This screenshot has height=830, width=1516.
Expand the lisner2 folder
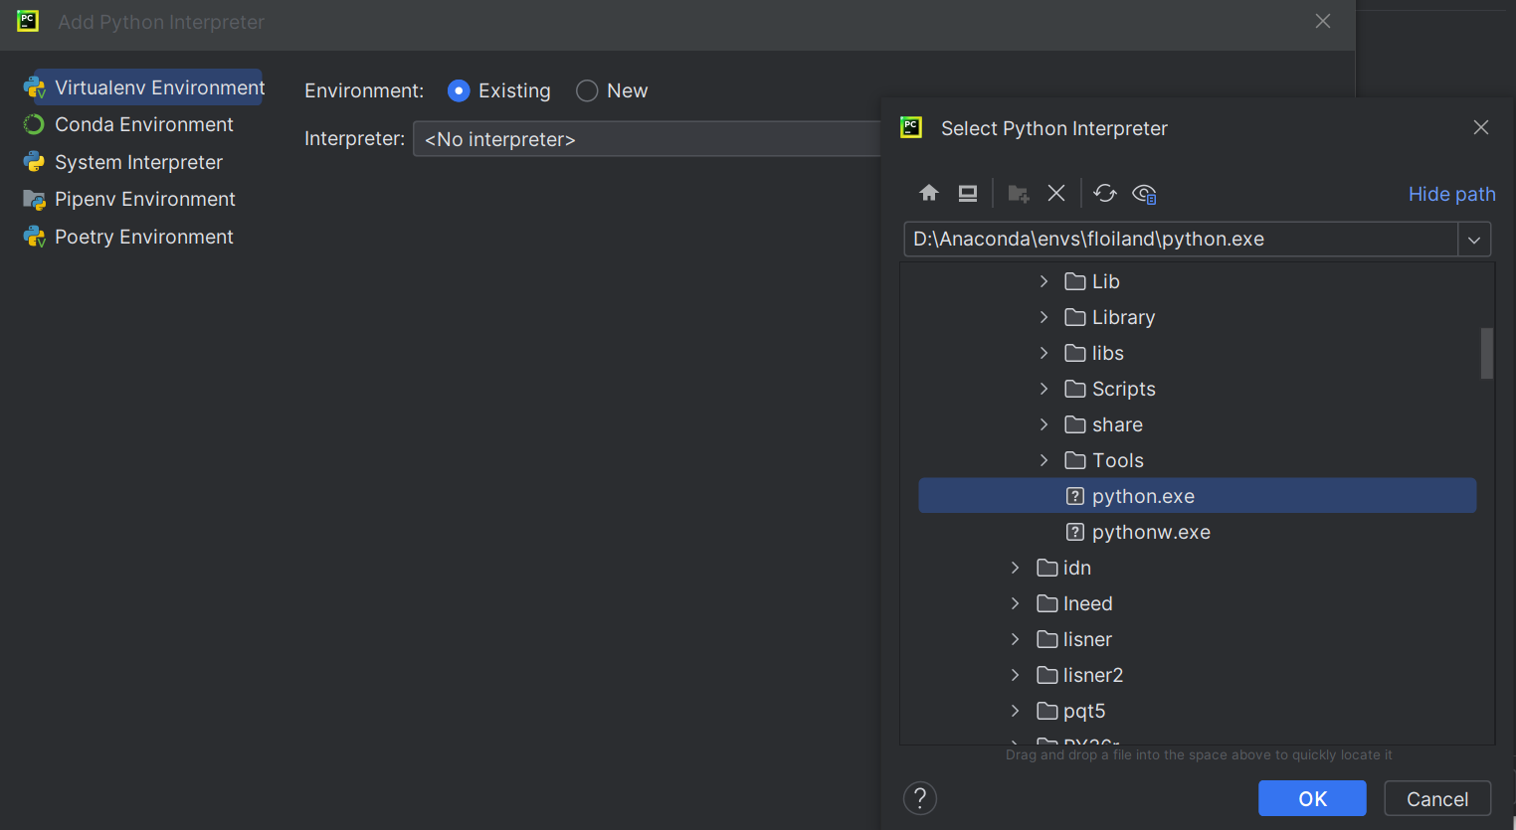(x=1015, y=675)
